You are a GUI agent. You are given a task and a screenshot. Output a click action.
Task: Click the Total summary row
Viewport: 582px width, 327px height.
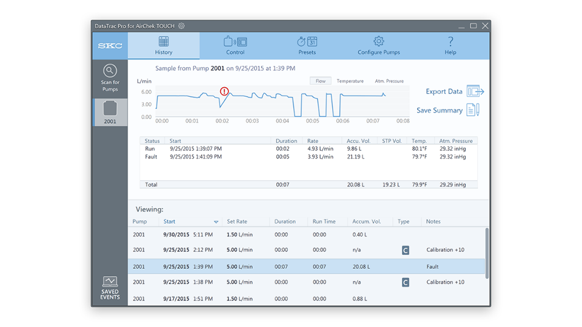(x=309, y=185)
